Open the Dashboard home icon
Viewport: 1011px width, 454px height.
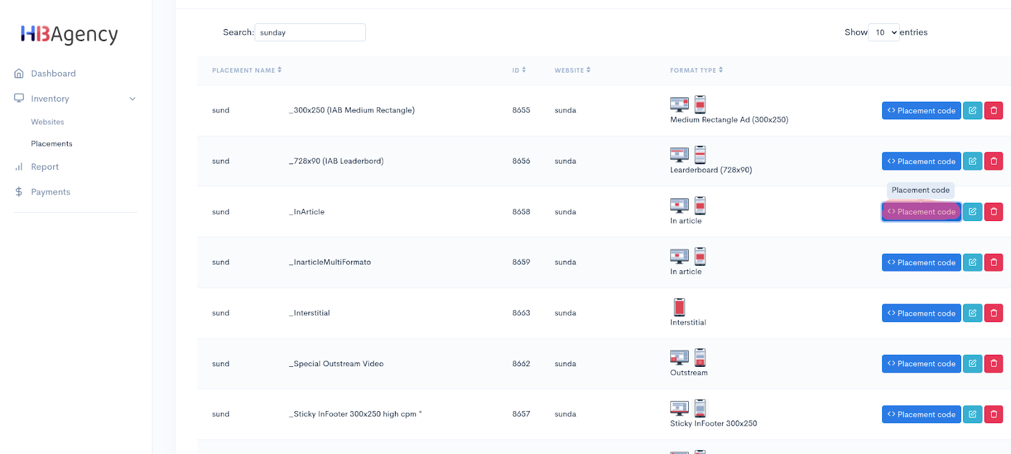tap(19, 73)
